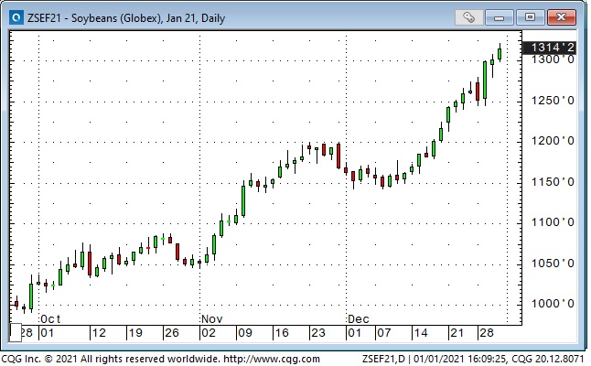This screenshot has height=366, width=591.
Task: Click the 1050'0 price axis label
Action: (x=553, y=264)
